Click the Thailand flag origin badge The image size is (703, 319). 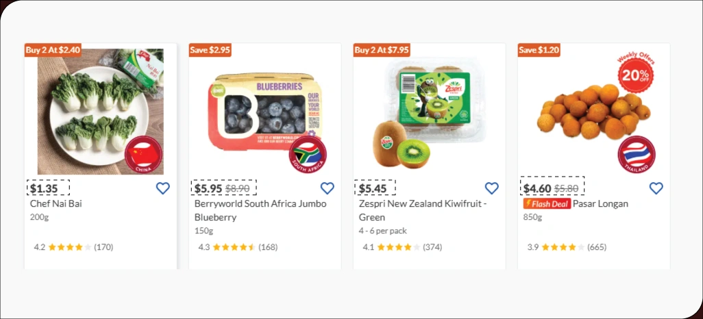637,155
